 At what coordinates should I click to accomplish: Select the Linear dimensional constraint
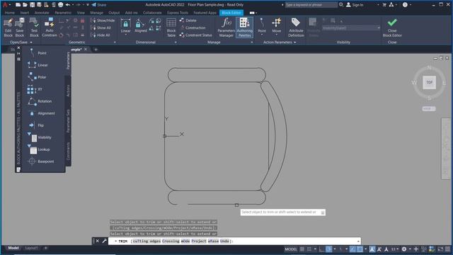[x=126, y=25]
